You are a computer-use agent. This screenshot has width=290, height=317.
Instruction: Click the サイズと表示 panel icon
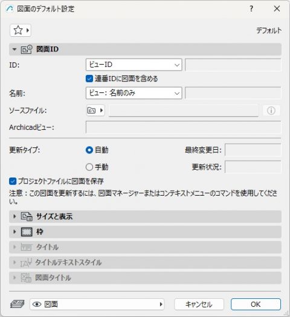tap(27, 217)
